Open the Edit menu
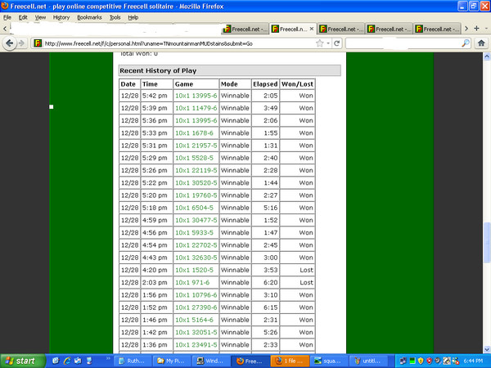Screen dimensions: 491x368 click(x=23, y=17)
